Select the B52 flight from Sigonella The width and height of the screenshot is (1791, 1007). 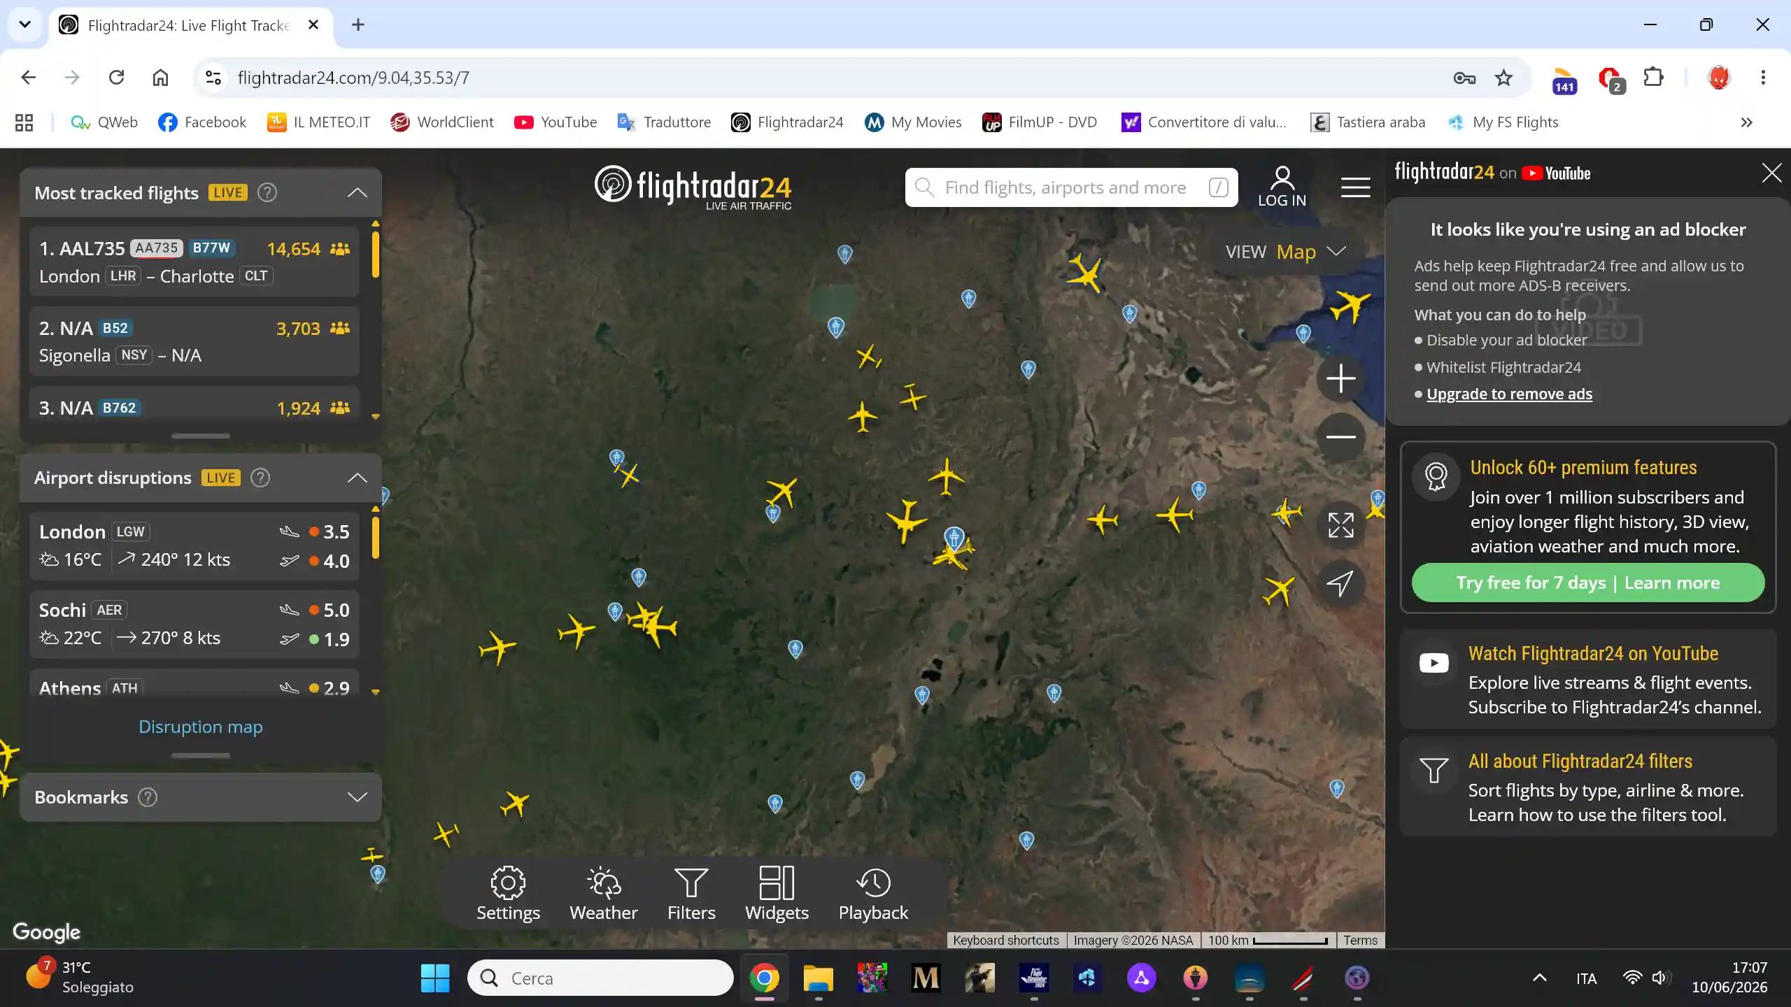(x=194, y=341)
